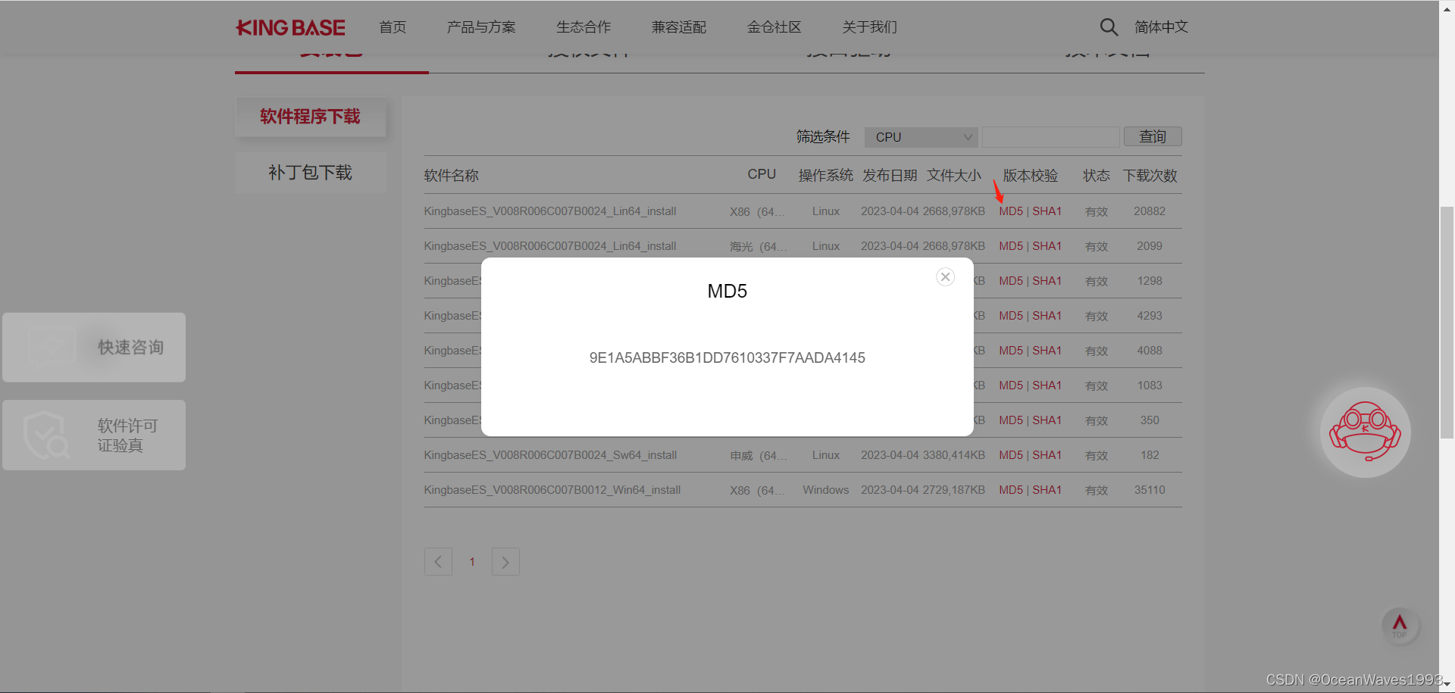Screen dimensions: 1455x693
Task: Open 产品与方案 menu
Action: (x=481, y=27)
